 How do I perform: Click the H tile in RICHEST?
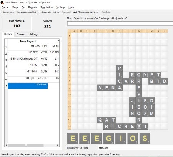[126, 126]
